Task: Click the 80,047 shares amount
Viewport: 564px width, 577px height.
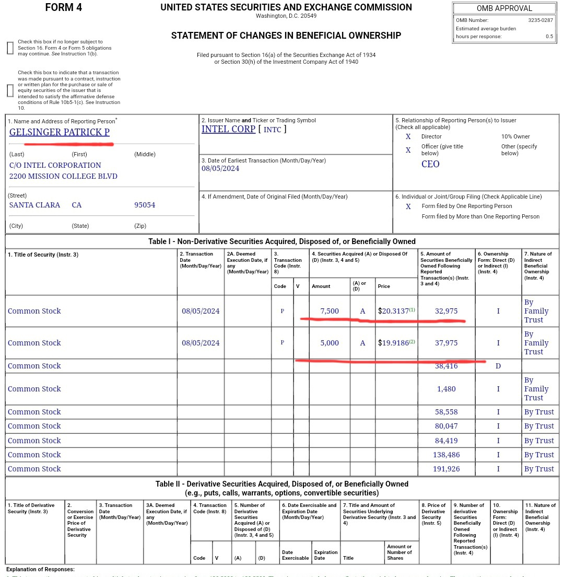Action: click(446, 426)
